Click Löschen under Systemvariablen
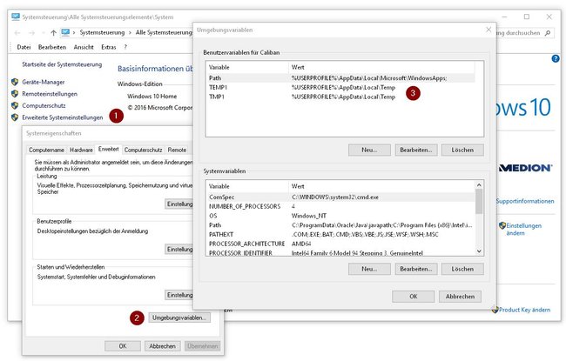The height and width of the screenshot is (361, 566). (462, 269)
